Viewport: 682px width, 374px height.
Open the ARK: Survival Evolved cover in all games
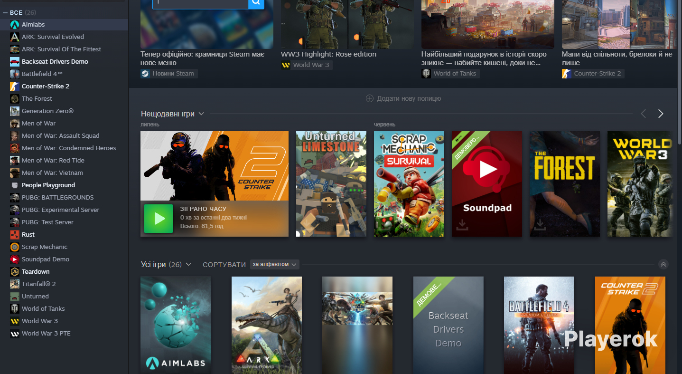pyautogui.click(x=267, y=325)
